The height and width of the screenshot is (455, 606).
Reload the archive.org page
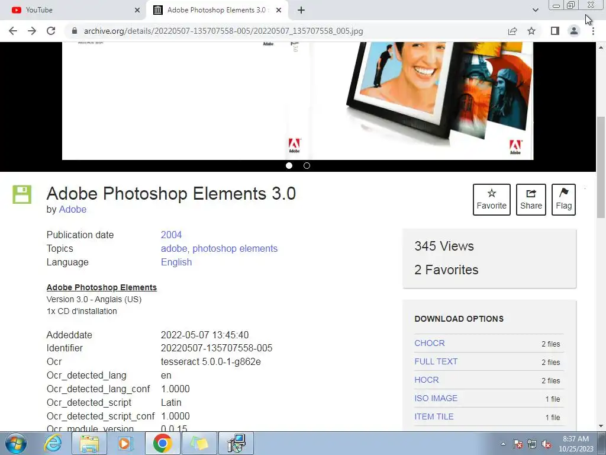tap(51, 31)
